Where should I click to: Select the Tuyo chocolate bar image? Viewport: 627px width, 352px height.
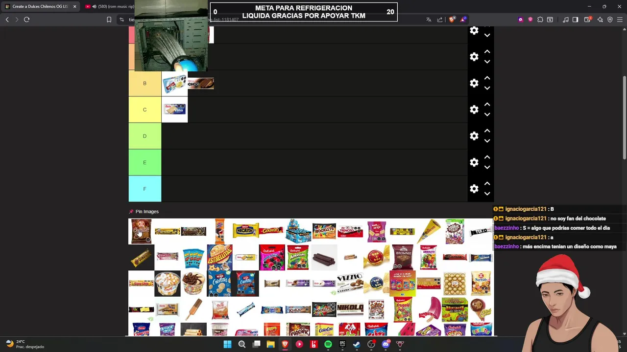pos(481,231)
